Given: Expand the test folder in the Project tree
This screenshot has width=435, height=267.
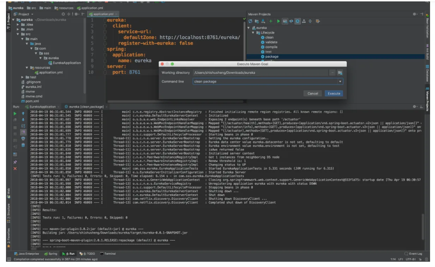Looking at the screenshot, I should pyautogui.click(x=23, y=77).
